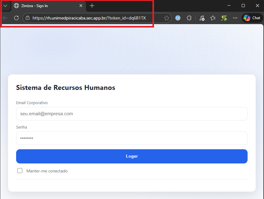Click the URL address bar
Viewport: 264px width, 199px height.
[x=93, y=18]
